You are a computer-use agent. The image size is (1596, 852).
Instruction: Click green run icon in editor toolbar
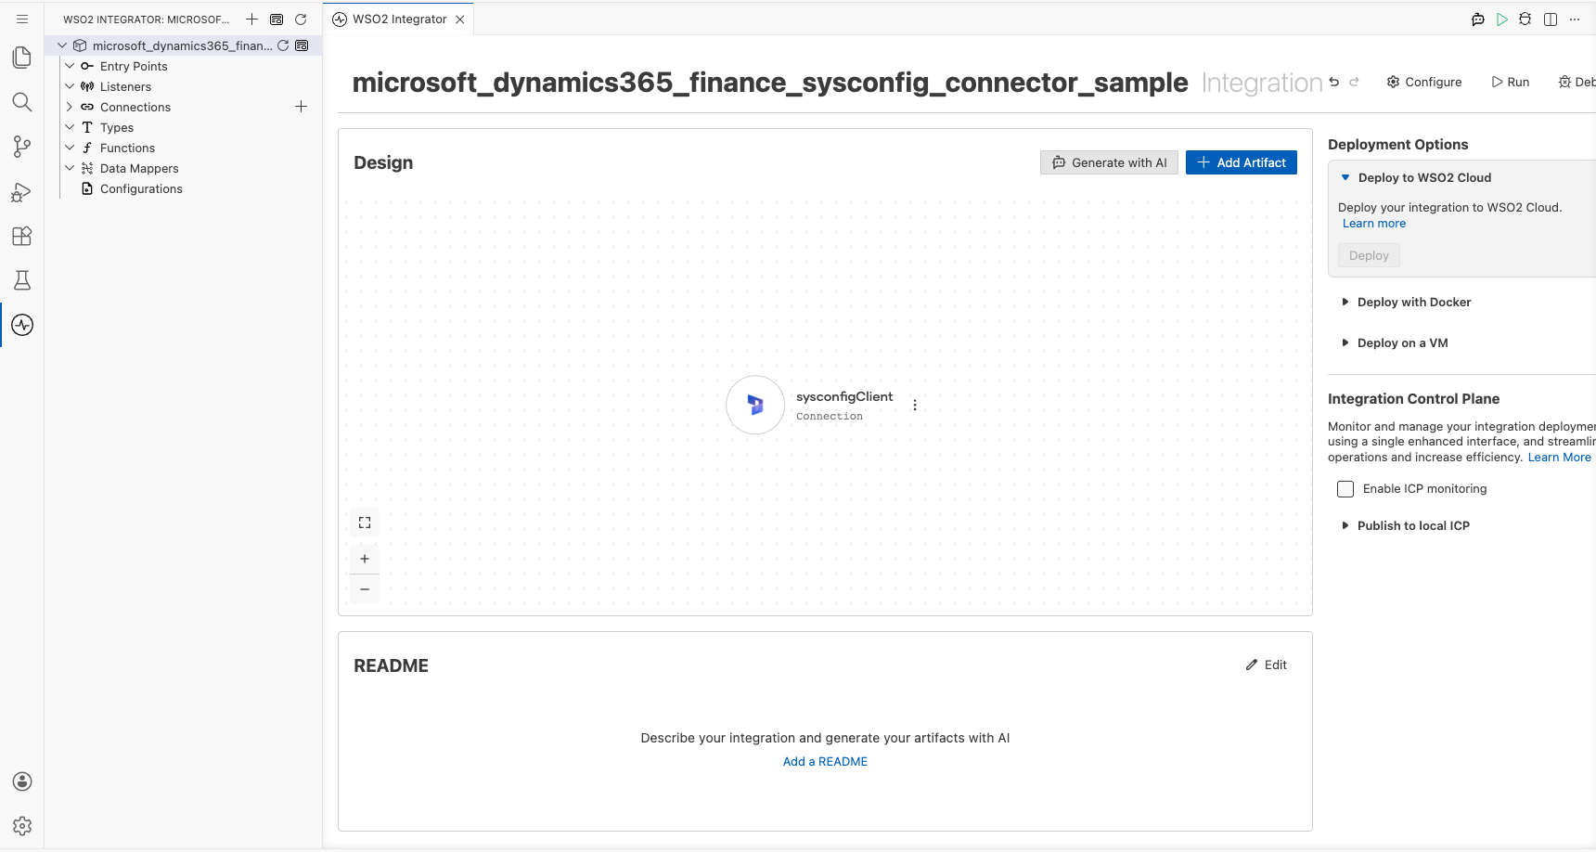pos(1502,19)
